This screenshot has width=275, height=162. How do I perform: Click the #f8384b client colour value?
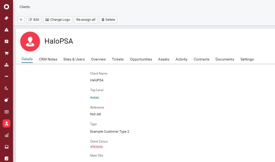(97, 147)
